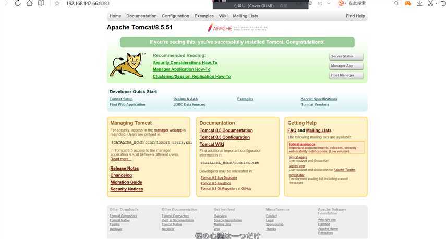Open Documentation in the top nav bar
The image size is (447, 239).
[x=141, y=16]
